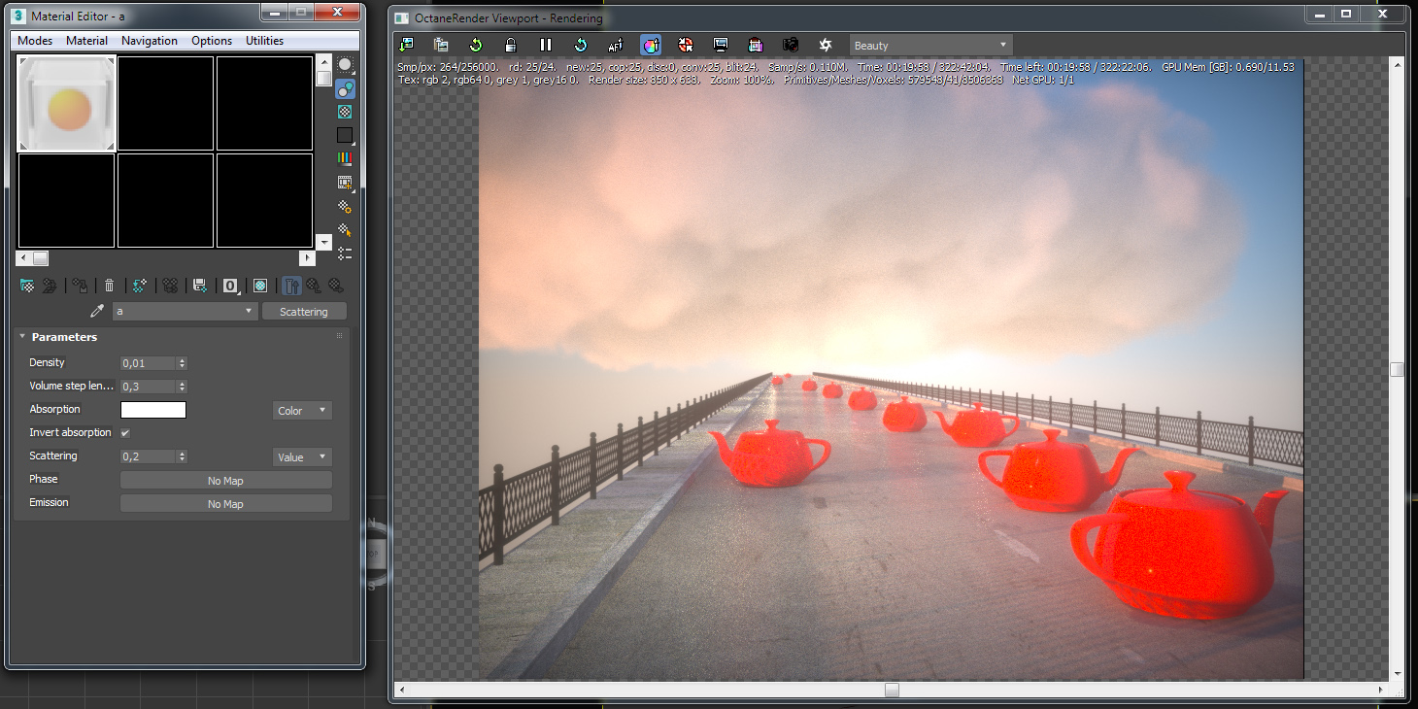Click render region icon
This screenshot has width=1418, height=709.
coord(756,45)
